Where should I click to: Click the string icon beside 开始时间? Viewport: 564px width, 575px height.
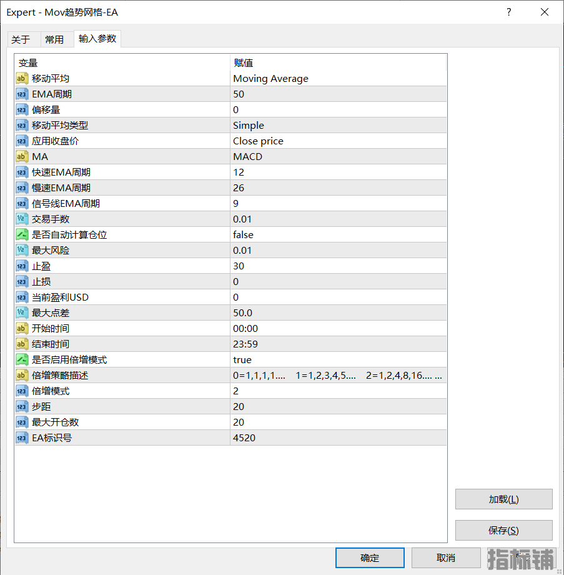(x=22, y=329)
